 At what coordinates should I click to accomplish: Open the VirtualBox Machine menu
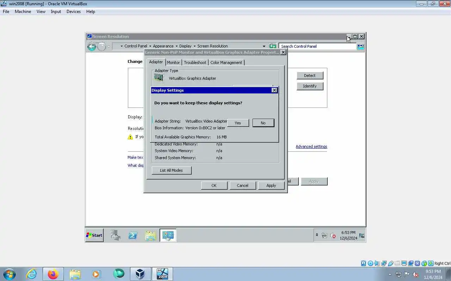tap(23, 12)
